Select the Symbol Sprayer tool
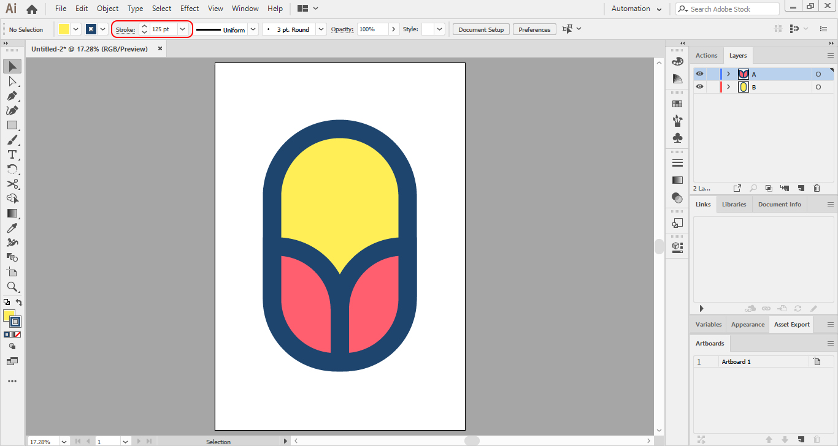 12,243
